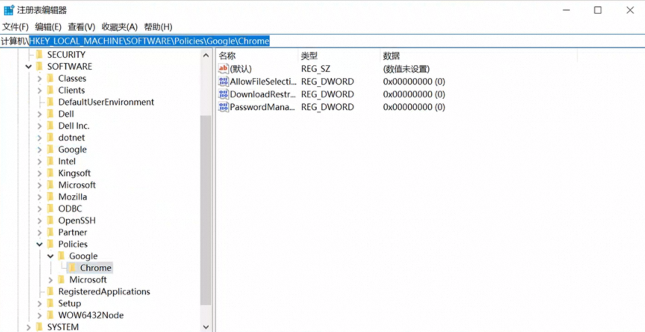This screenshot has width=645, height=332.
Task: Collapse the SOFTWARE key
Action: coord(28,67)
